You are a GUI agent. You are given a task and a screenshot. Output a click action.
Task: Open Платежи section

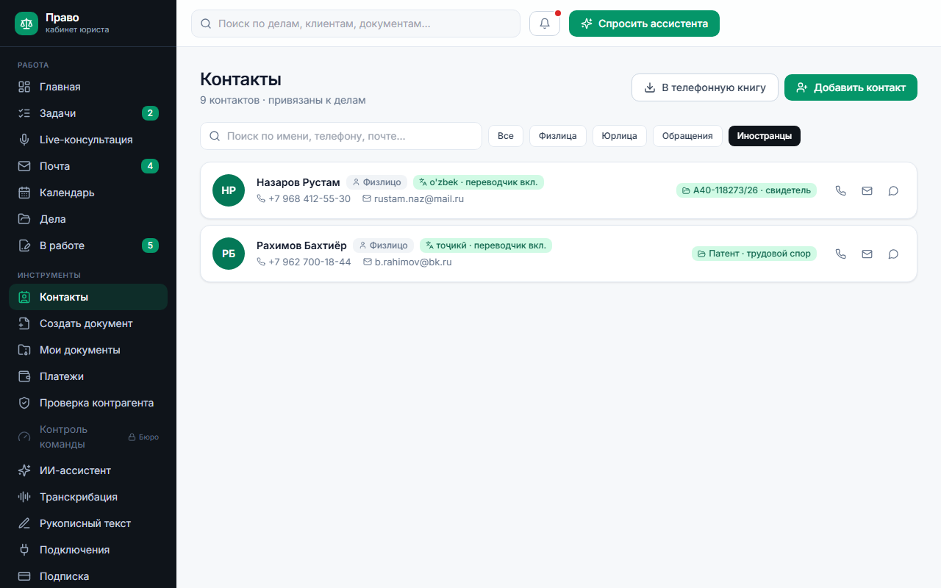[88, 376]
